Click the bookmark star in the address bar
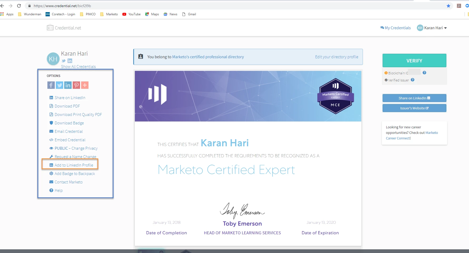This screenshot has height=253, width=469. [448, 6]
